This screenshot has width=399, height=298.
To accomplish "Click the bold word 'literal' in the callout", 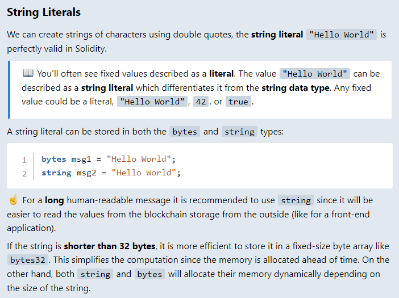I will tap(223, 74).
